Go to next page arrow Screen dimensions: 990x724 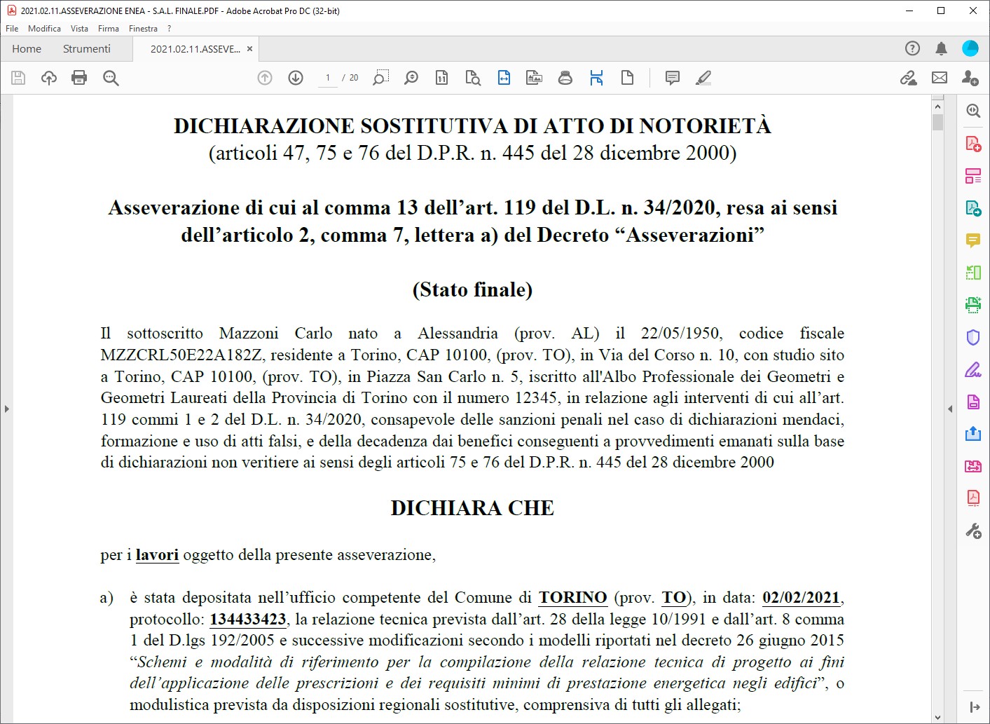[x=296, y=78]
